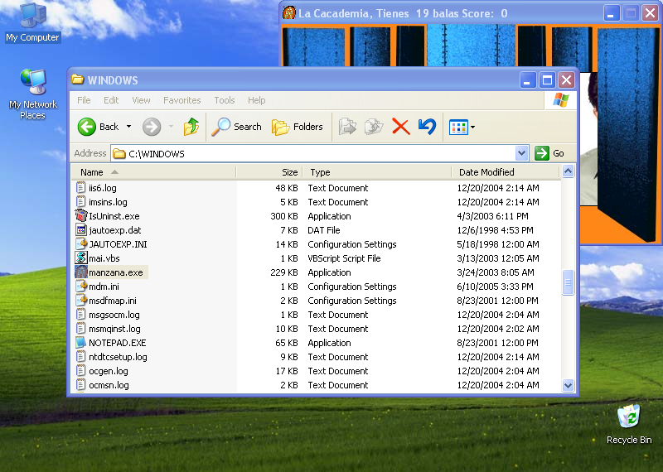Click the Copy To toolbar icon
This screenshot has height=472, width=663.
pyautogui.click(x=374, y=127)
